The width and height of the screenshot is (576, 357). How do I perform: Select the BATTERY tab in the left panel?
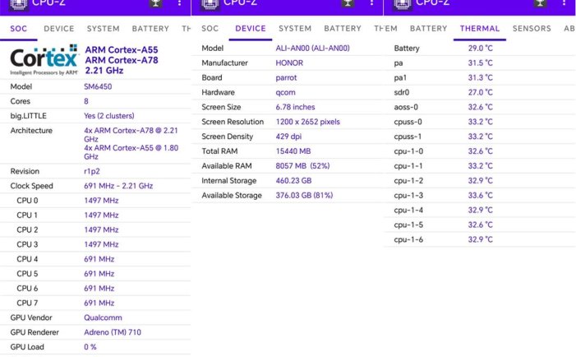point(150,28)
